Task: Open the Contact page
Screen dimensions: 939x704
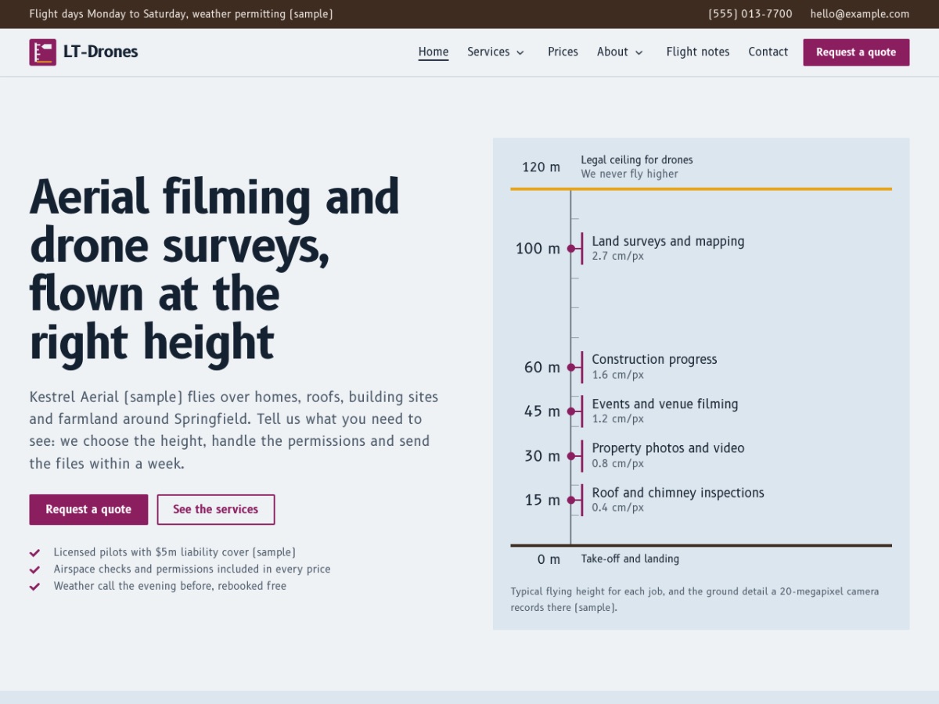Action: [768, 52]
